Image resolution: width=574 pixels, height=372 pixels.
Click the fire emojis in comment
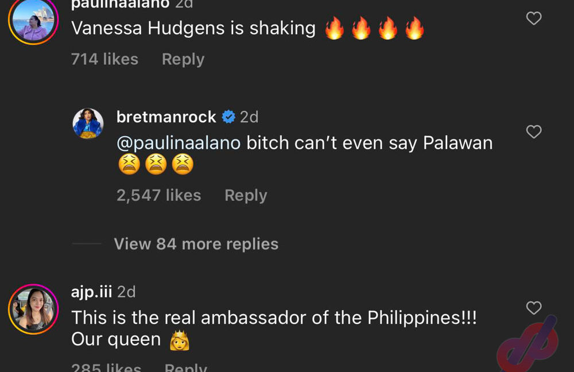[x=374, y=28]
